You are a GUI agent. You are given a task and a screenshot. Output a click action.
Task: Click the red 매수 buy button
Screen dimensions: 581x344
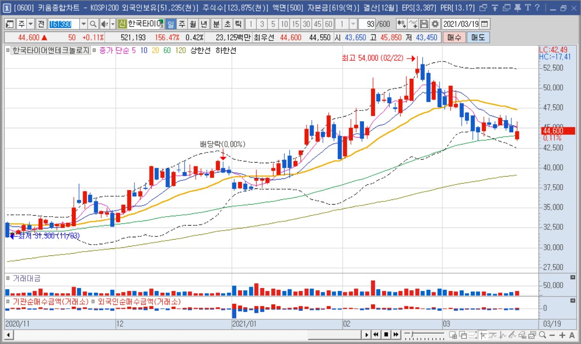454,37
